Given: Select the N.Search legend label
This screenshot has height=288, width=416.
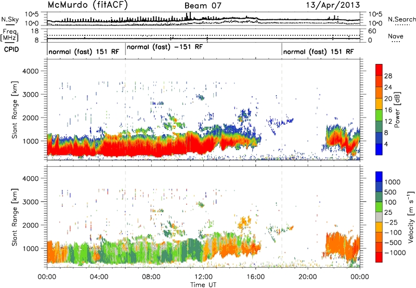Looking at the screenshot, I should 401,19.
